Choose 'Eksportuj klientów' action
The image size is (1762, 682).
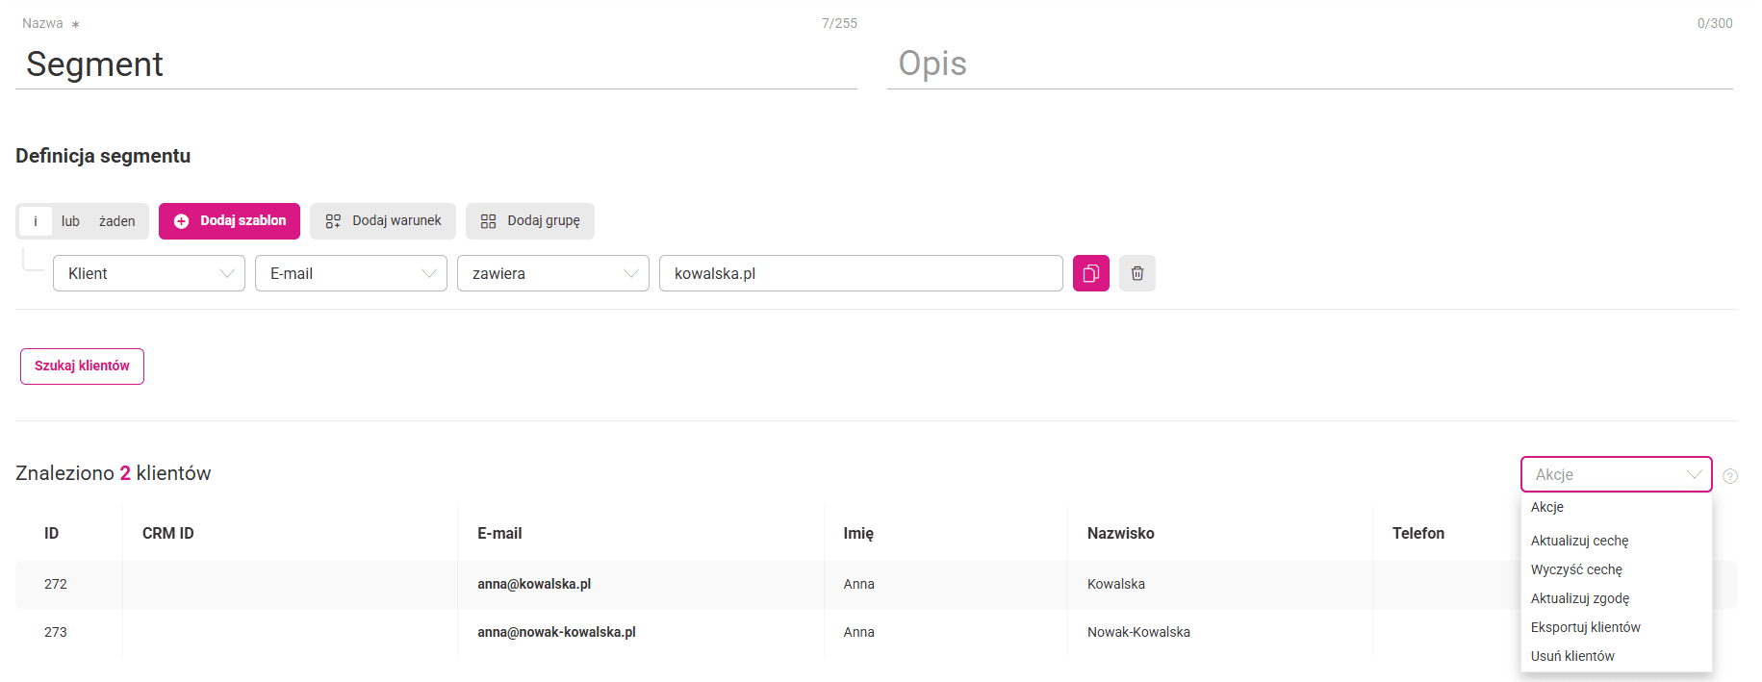pyautogui.click(x=1585, y=627)
